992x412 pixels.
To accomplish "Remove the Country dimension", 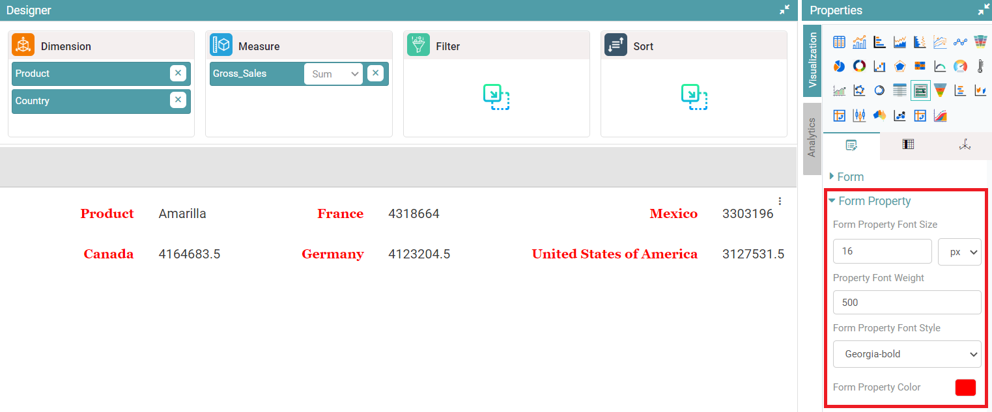I will pos(178,100).
